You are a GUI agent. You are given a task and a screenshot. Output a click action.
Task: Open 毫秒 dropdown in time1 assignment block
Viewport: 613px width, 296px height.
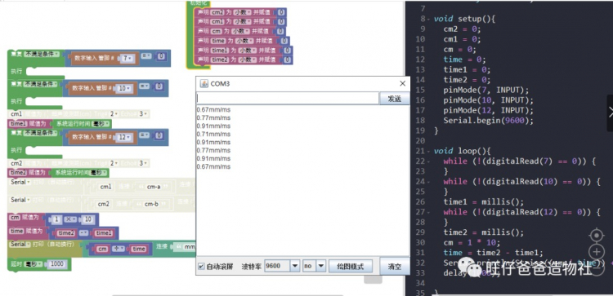point(101,124)
